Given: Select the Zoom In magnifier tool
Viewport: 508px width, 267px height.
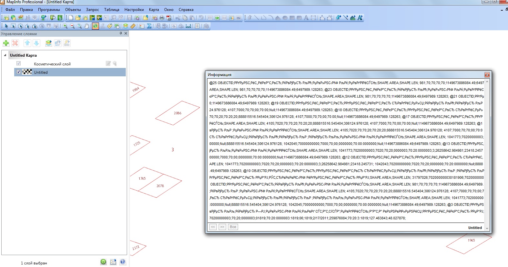Looking at the screenshot, I should [x=65, y=26].
